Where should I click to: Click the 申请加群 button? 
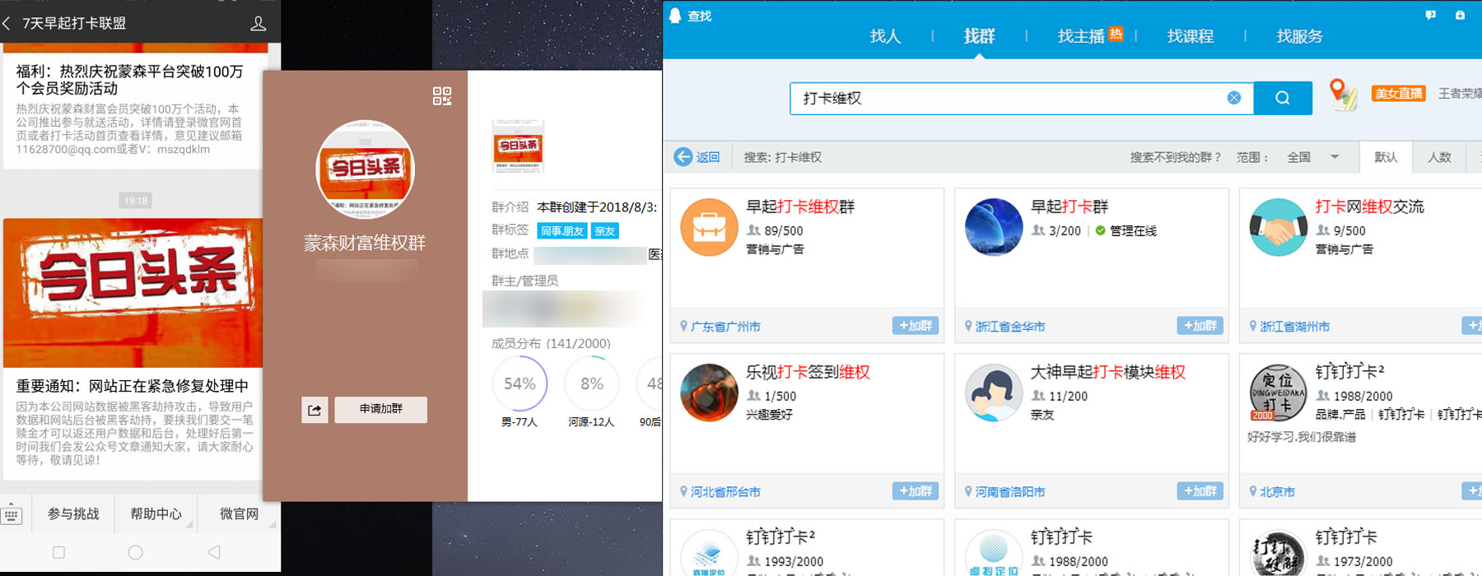(380, 410)
